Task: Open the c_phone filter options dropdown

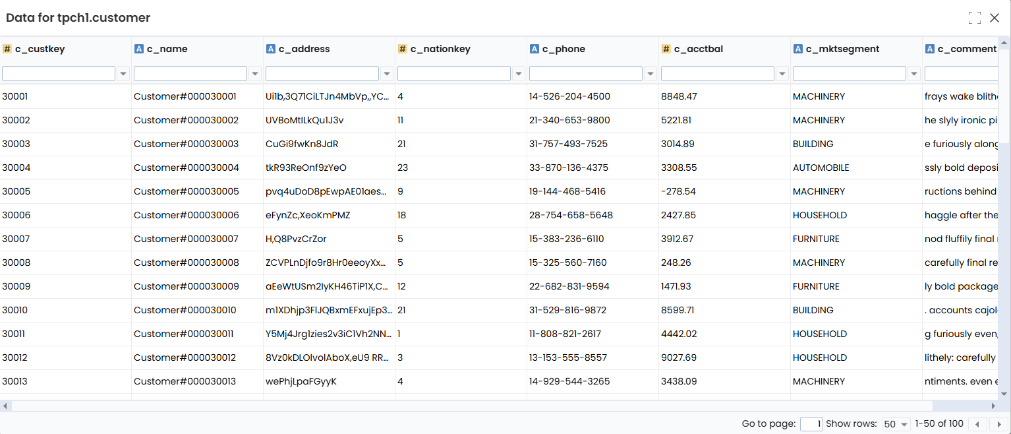Action: [x=650, y=74]
